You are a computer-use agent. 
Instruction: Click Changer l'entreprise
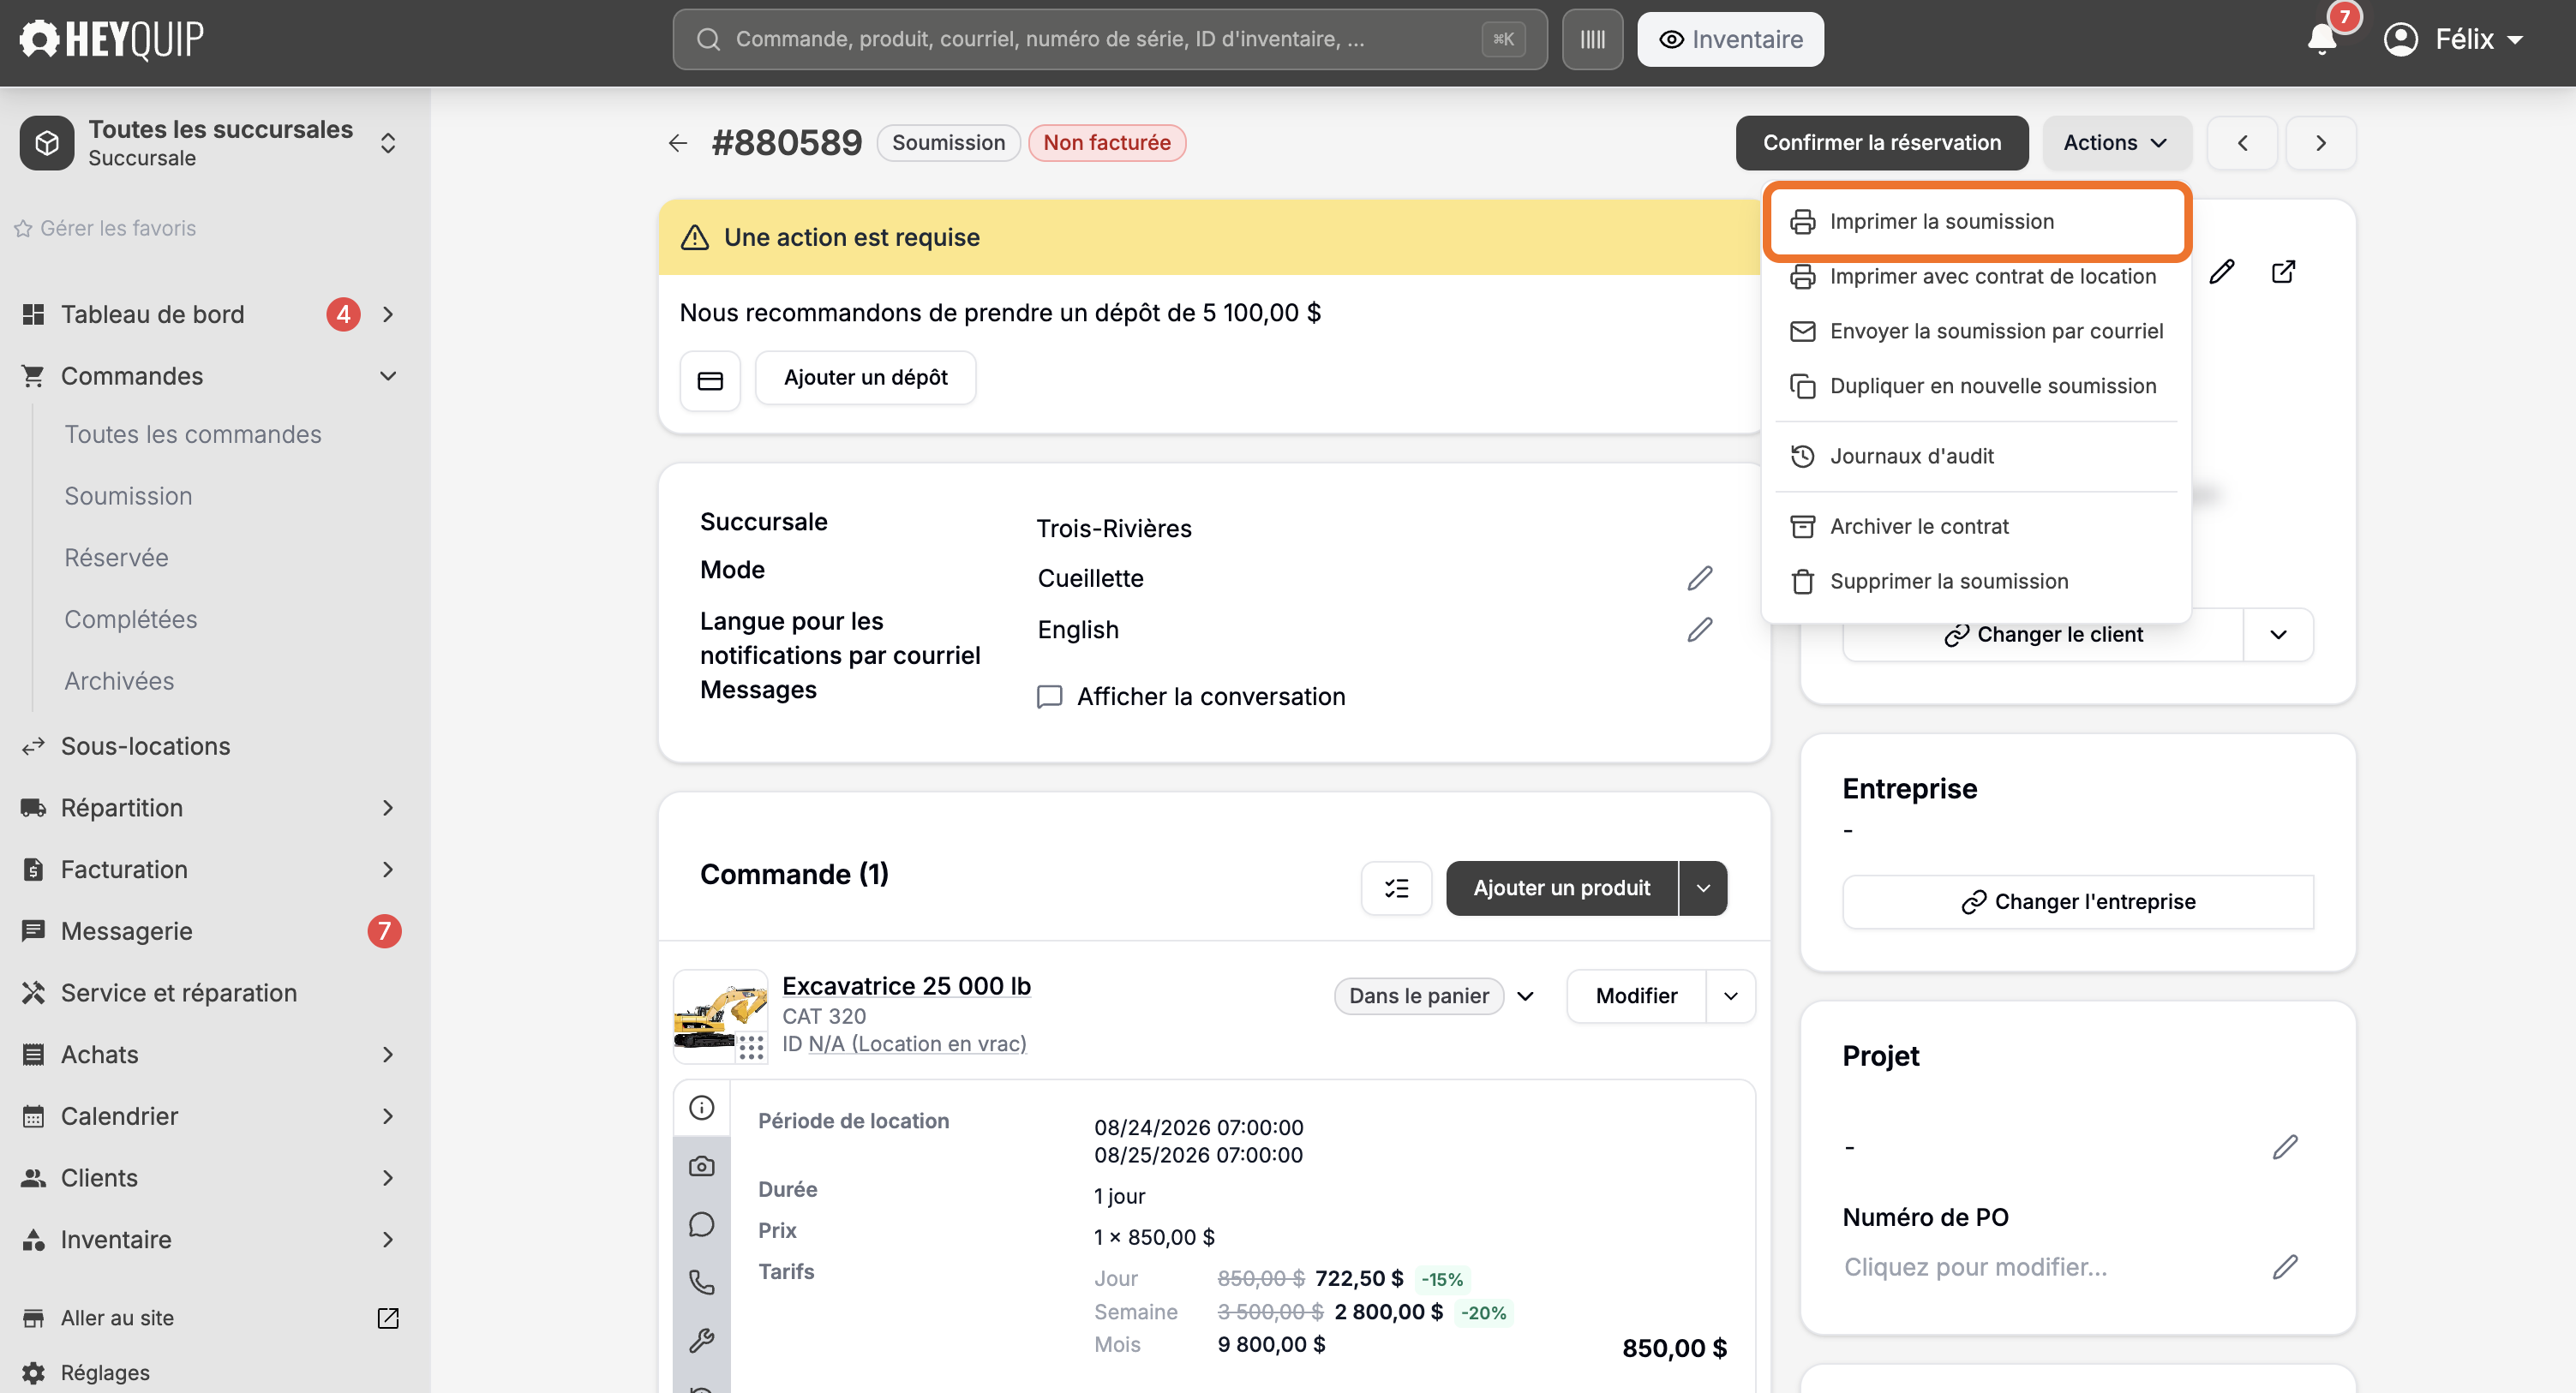click(x=2078, y=902)
